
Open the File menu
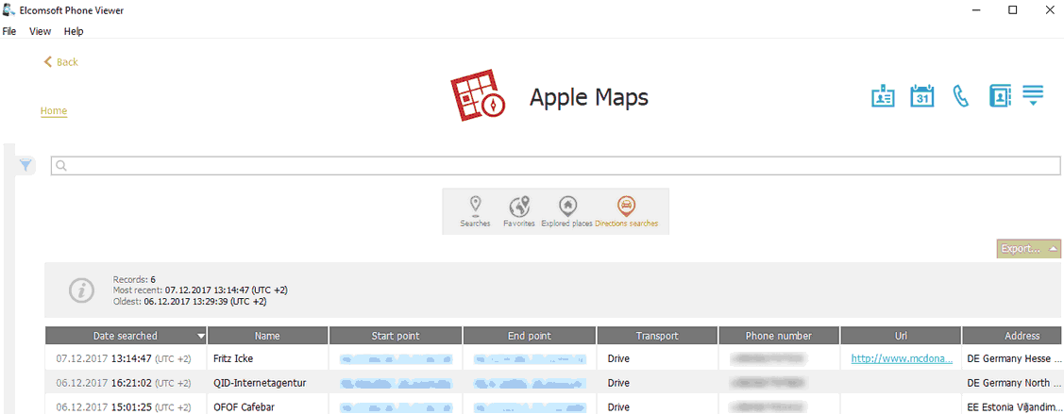(x=9, y=31)
